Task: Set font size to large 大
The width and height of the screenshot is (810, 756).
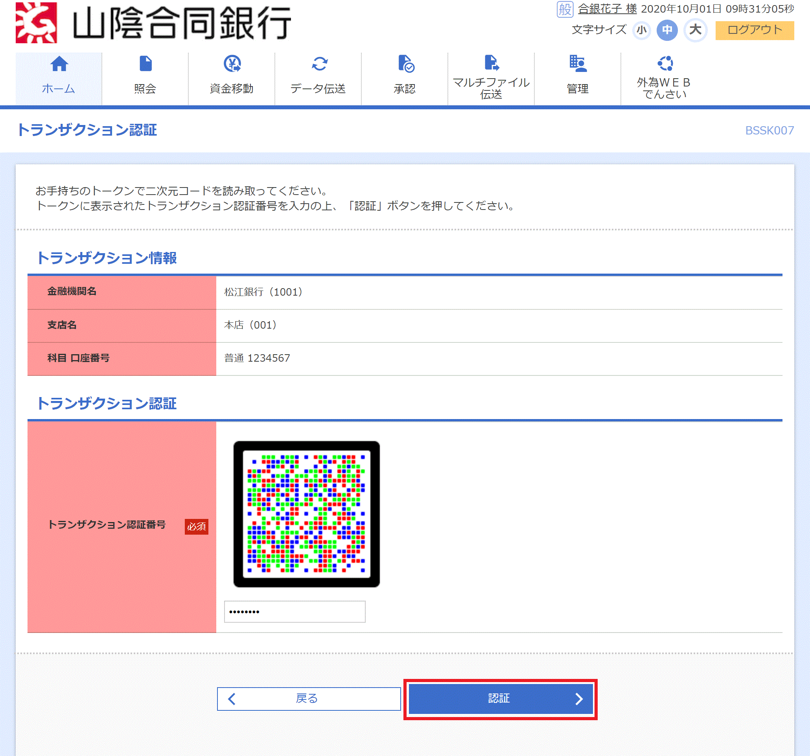Action: (x=695, y=30)
